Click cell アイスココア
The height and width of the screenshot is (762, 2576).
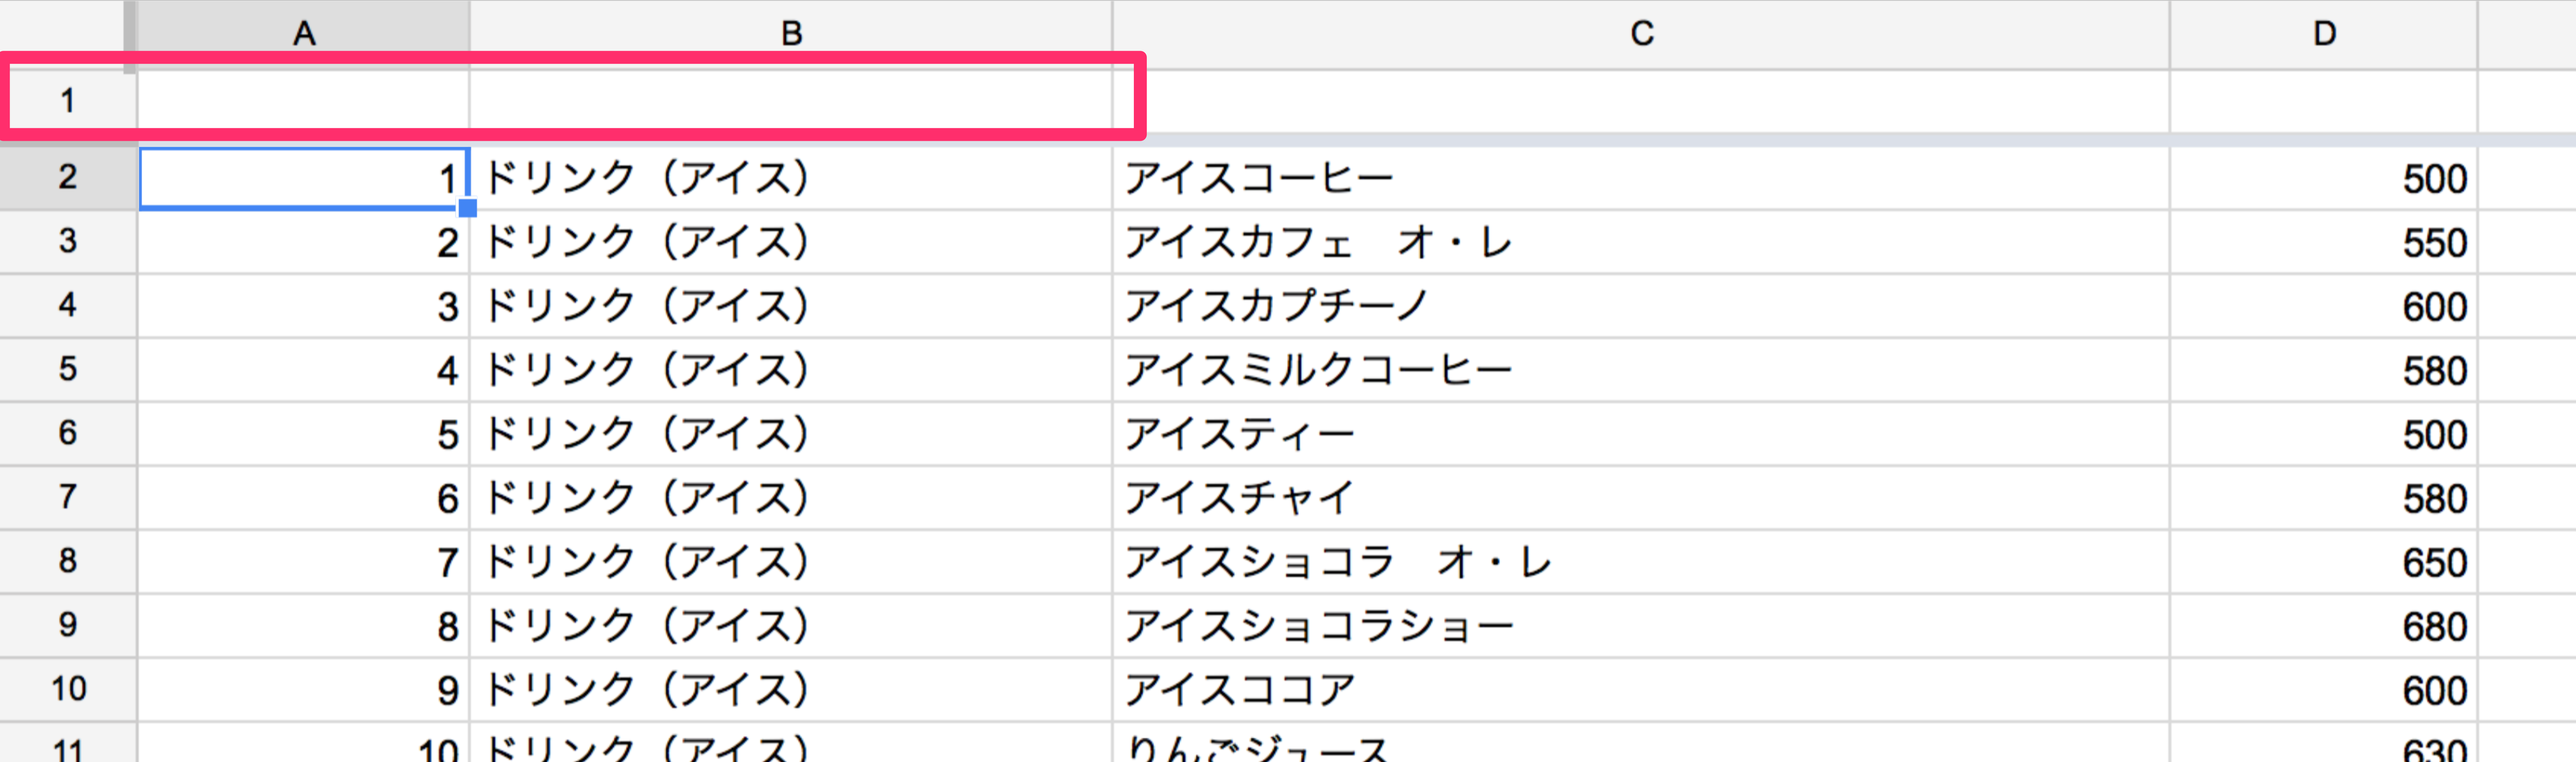[x=1641, y=690]
